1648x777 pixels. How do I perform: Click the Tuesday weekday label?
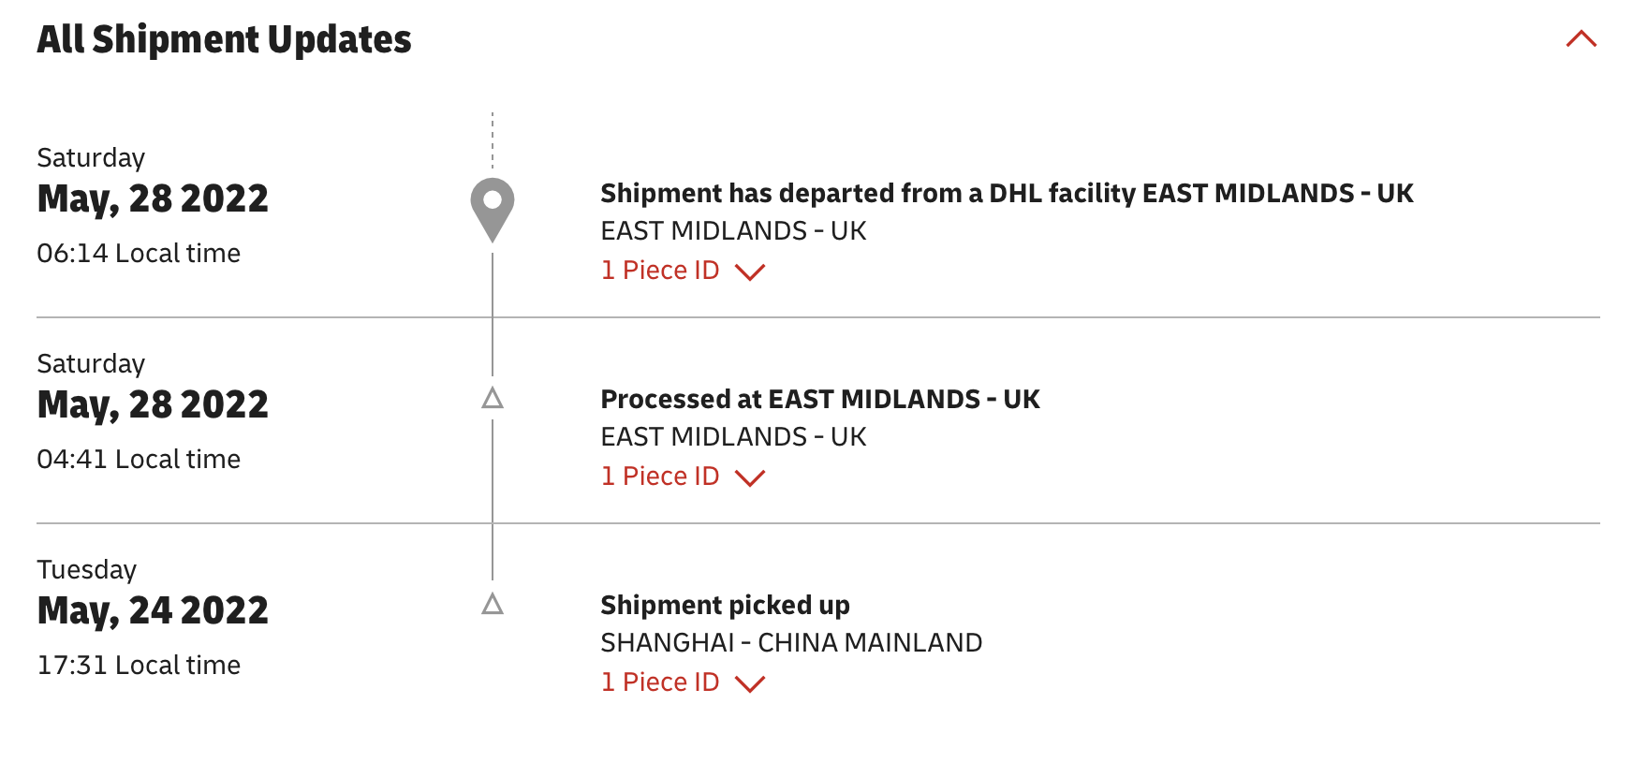(x=87, y=569)
